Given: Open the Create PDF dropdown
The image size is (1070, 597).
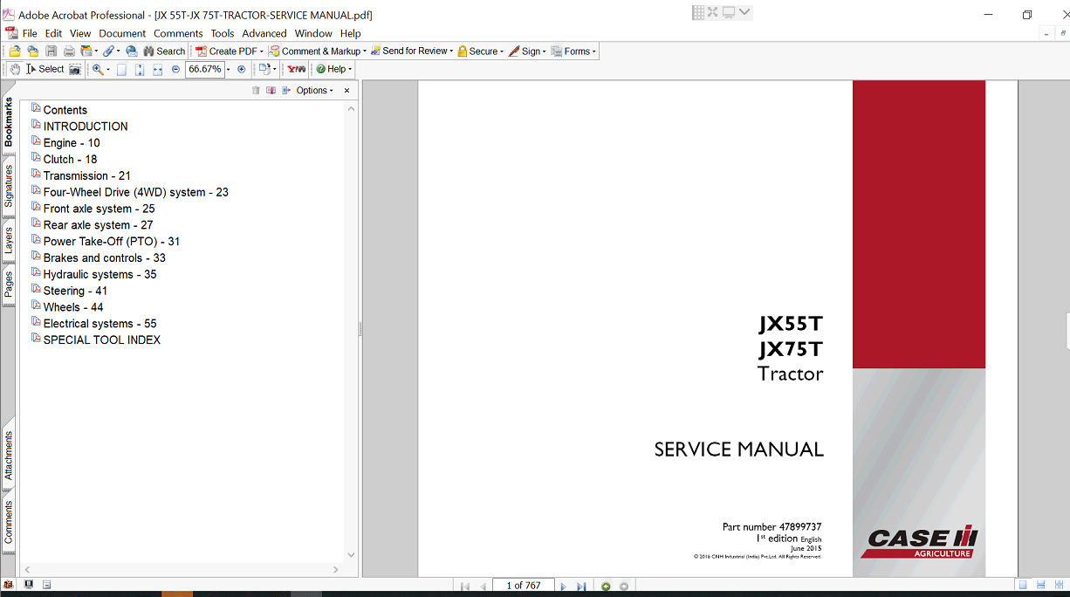Looking at the screenshot, I should [230, 51].
